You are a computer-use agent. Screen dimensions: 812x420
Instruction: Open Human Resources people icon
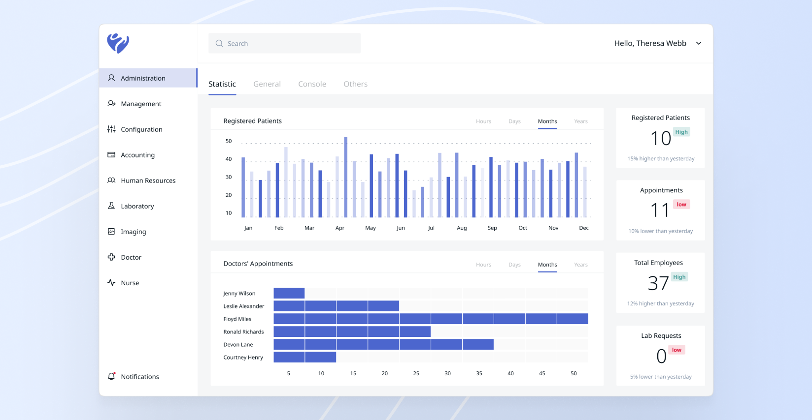tap(111, 180)
